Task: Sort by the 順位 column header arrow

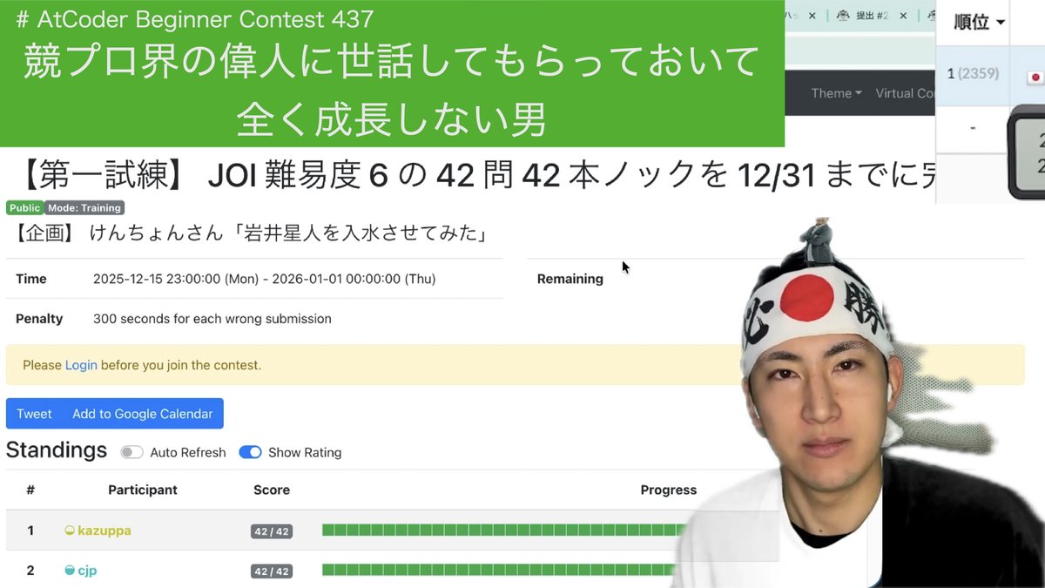Action: pyautogui.click(x=1001, y=23)
